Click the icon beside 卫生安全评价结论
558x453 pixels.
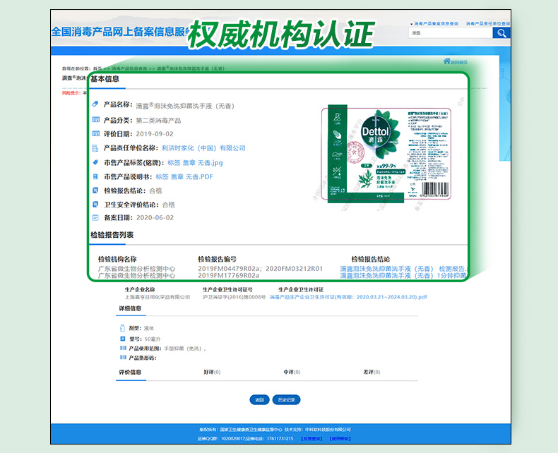click(95, 204)
